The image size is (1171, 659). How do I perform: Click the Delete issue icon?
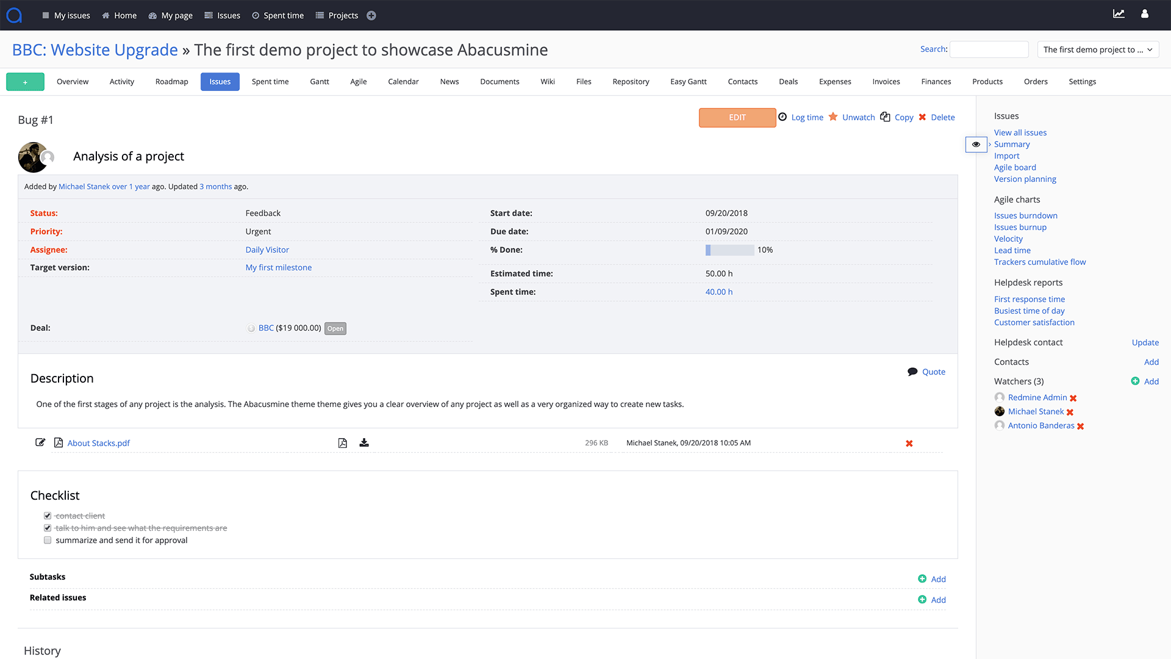[x=923, y=118]
